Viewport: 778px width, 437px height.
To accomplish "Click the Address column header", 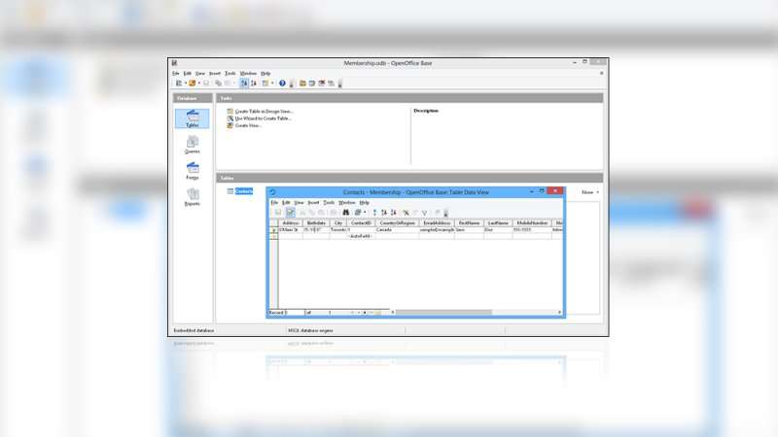I will pos(290,223).
